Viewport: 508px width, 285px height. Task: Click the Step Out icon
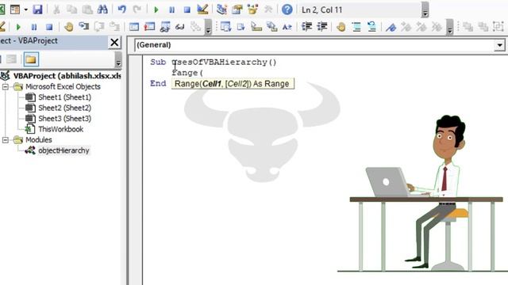[114, 26]
